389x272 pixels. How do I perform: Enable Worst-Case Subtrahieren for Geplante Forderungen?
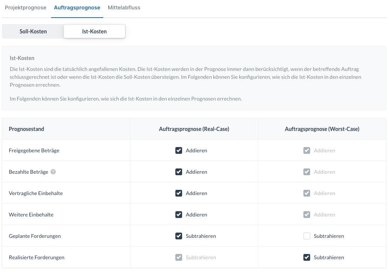(x=307, y=236)
